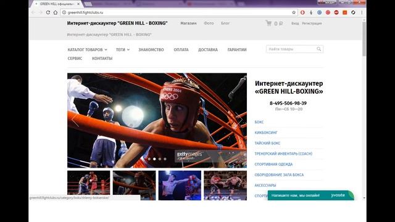Select the fourth slider pagination dot
Viewport: 395px width, 222px height.
[x=165, y=159]
